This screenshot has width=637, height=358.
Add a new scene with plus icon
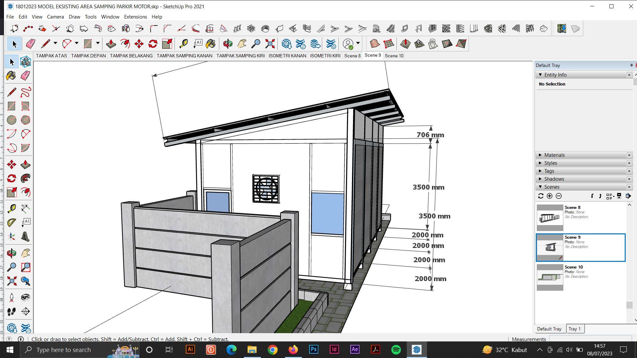pos(549,196)
